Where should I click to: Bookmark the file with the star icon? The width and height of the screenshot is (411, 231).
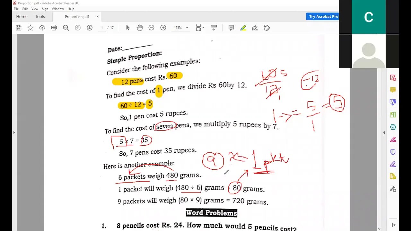click(x=31, y=28)
